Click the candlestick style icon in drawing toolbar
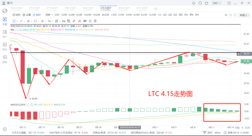252x136 pixels. [x=85, y=21]
